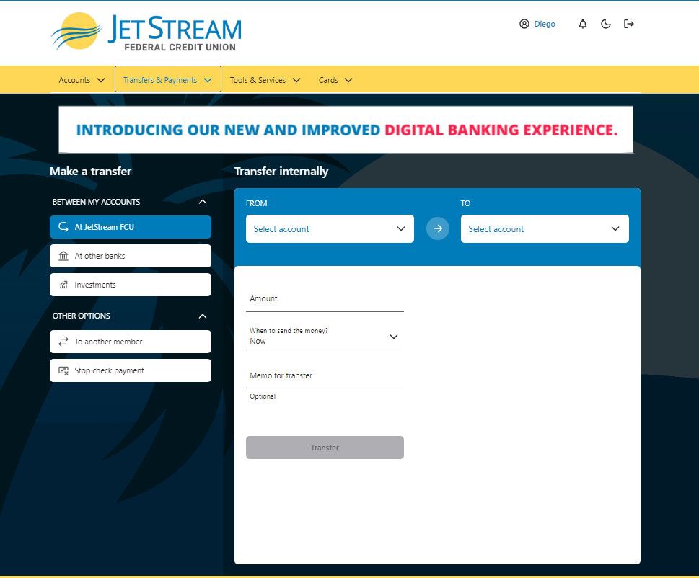
Task: Select the bank icon for At other banks
Action: coord(63,256)
